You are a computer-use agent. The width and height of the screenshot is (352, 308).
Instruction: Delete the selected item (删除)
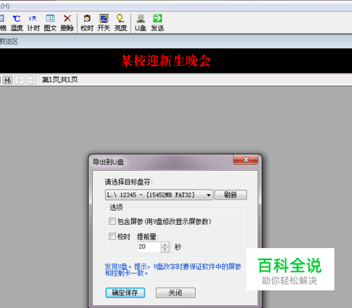[67, 23]
